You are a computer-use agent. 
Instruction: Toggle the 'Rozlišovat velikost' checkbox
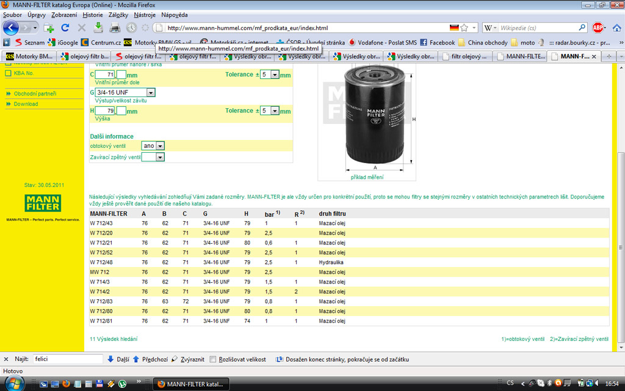[213, 359]
